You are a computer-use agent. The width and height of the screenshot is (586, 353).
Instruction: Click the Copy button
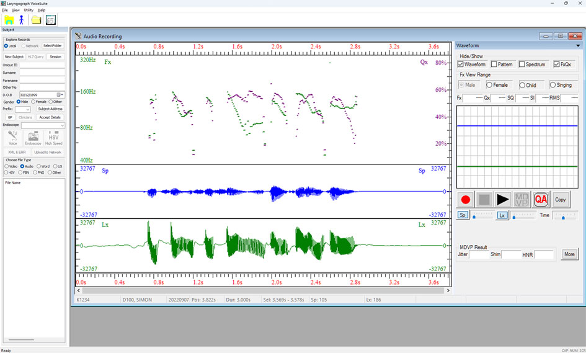(560, 200)
